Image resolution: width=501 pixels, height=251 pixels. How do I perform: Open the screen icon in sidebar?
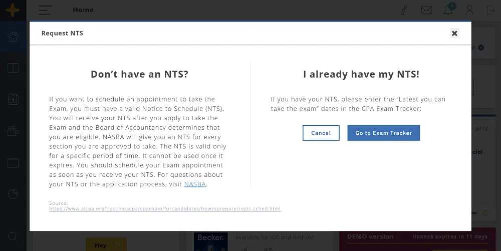[x=13, y=163]
